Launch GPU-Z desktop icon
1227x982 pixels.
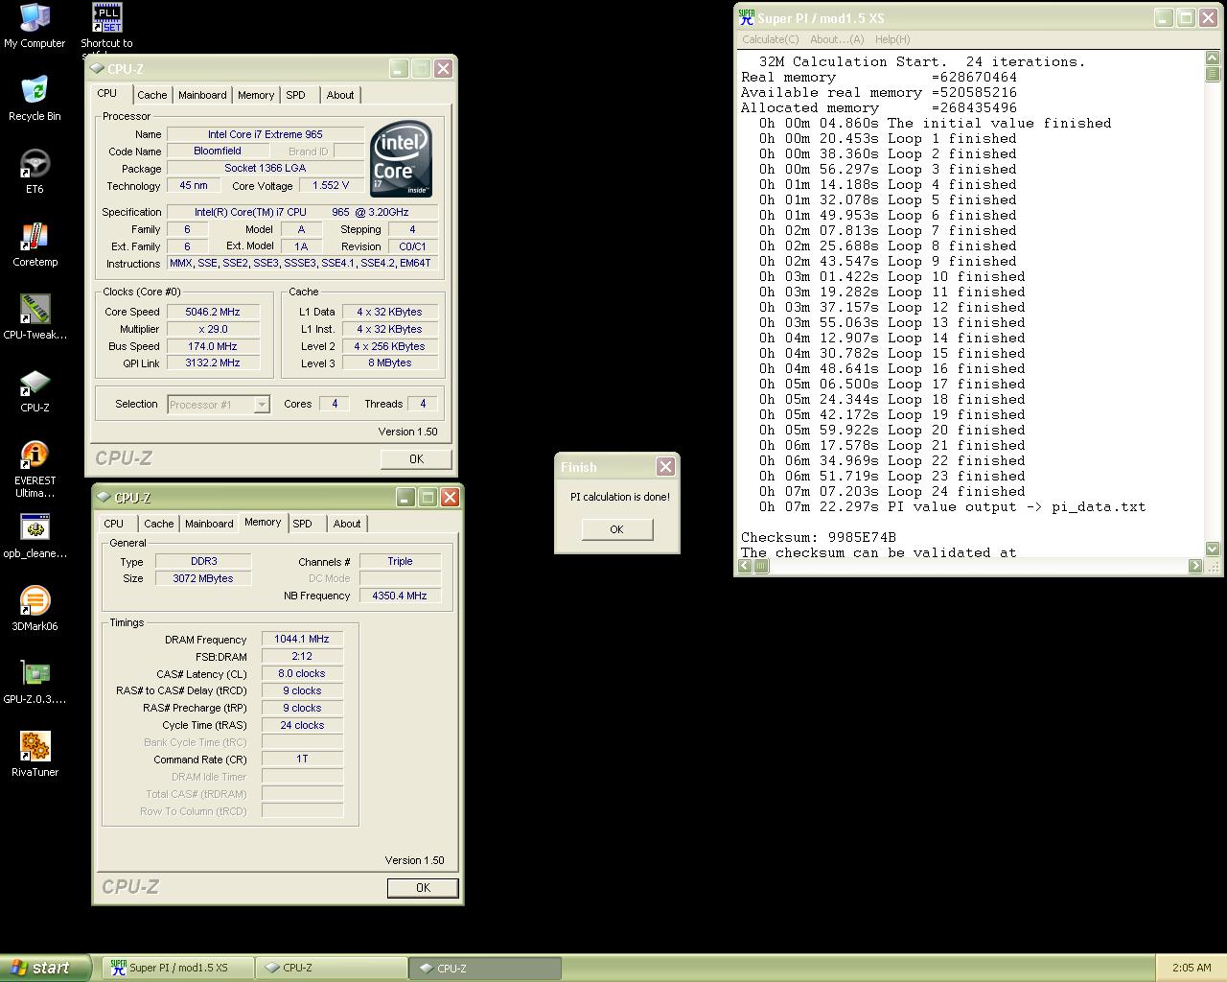(35, 682)
